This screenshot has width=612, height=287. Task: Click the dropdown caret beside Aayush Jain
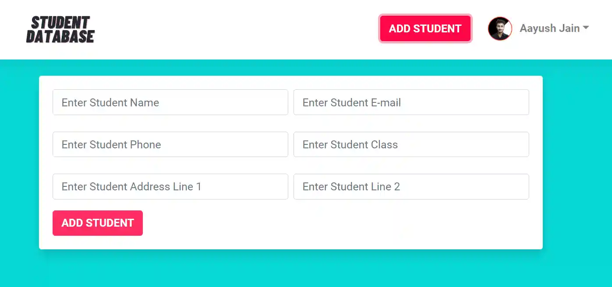(x=586, y=28)
